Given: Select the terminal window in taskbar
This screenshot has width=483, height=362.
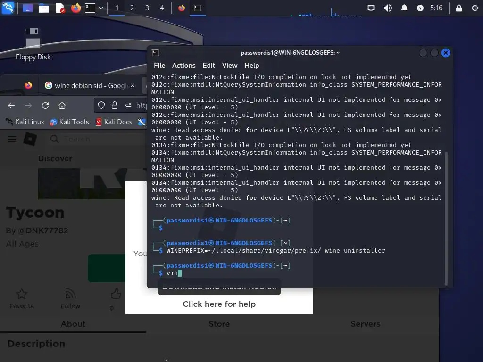Looking at the screenshot, I should (198, 8).
